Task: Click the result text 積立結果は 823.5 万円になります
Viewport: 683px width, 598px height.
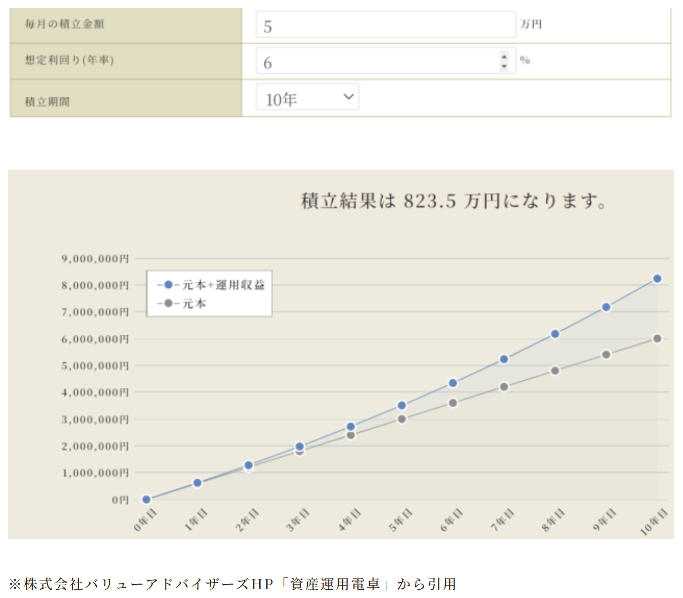Action: pos(453,200)
